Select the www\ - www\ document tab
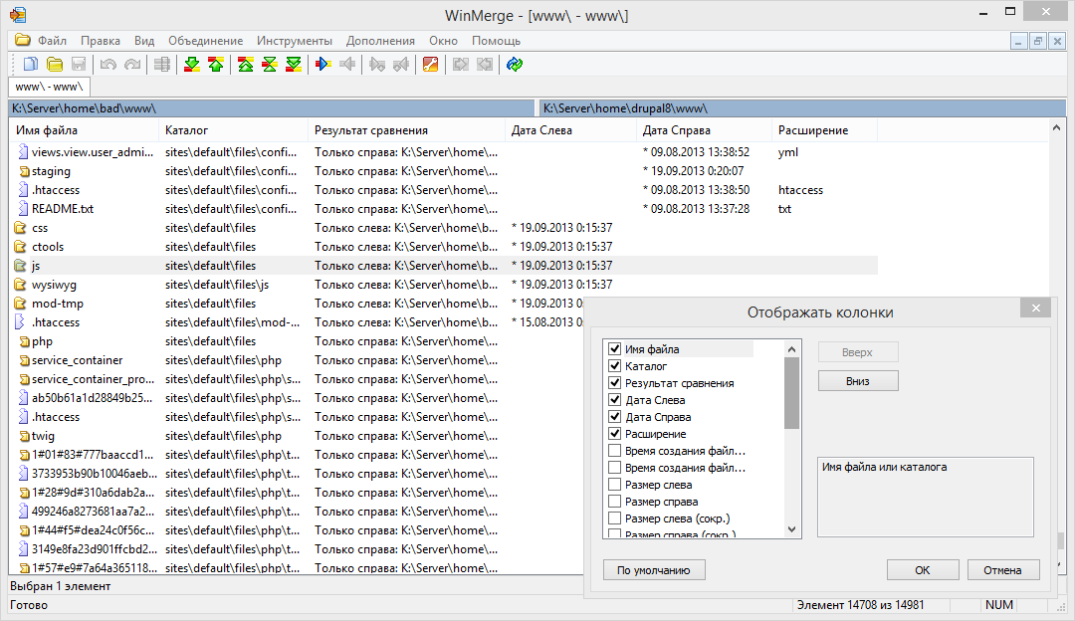The width and height of the screenshot is (1075, 621). [x=50, y=87]
